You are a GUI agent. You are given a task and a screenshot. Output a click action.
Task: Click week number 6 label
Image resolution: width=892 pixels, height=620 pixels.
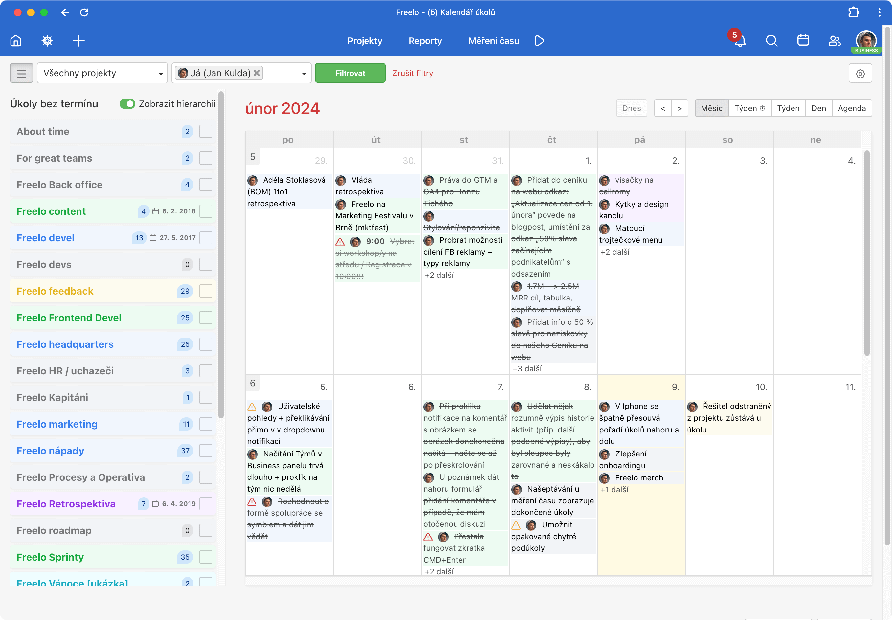(253, 383)
